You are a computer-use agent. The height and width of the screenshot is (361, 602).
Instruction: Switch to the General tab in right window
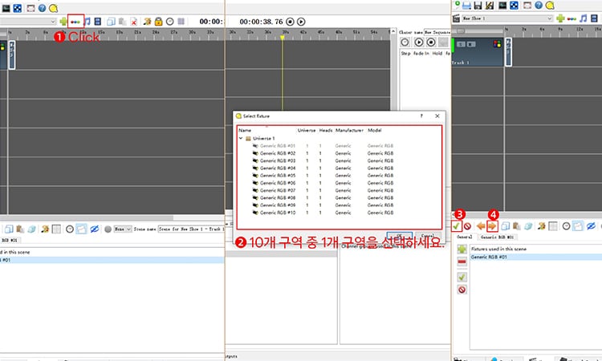pos(464,237)
